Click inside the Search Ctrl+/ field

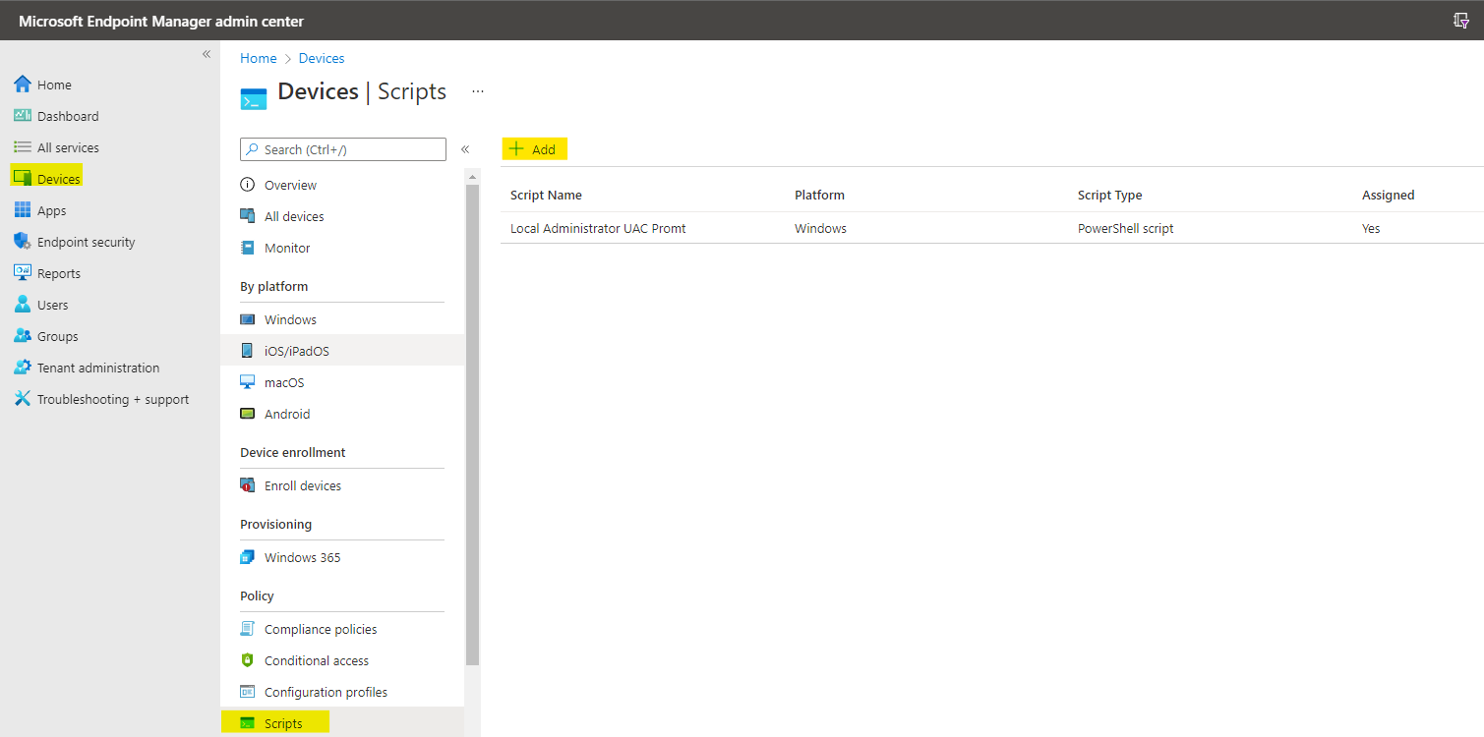coord(342,148)
